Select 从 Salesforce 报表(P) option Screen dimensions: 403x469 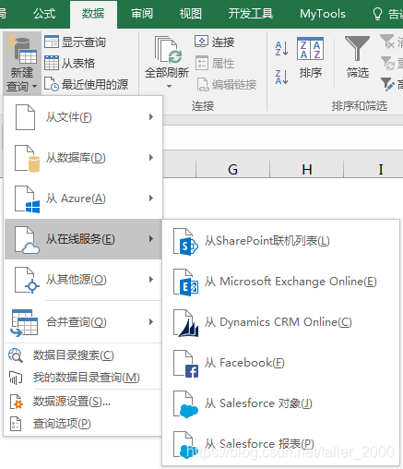coord(280,444)
